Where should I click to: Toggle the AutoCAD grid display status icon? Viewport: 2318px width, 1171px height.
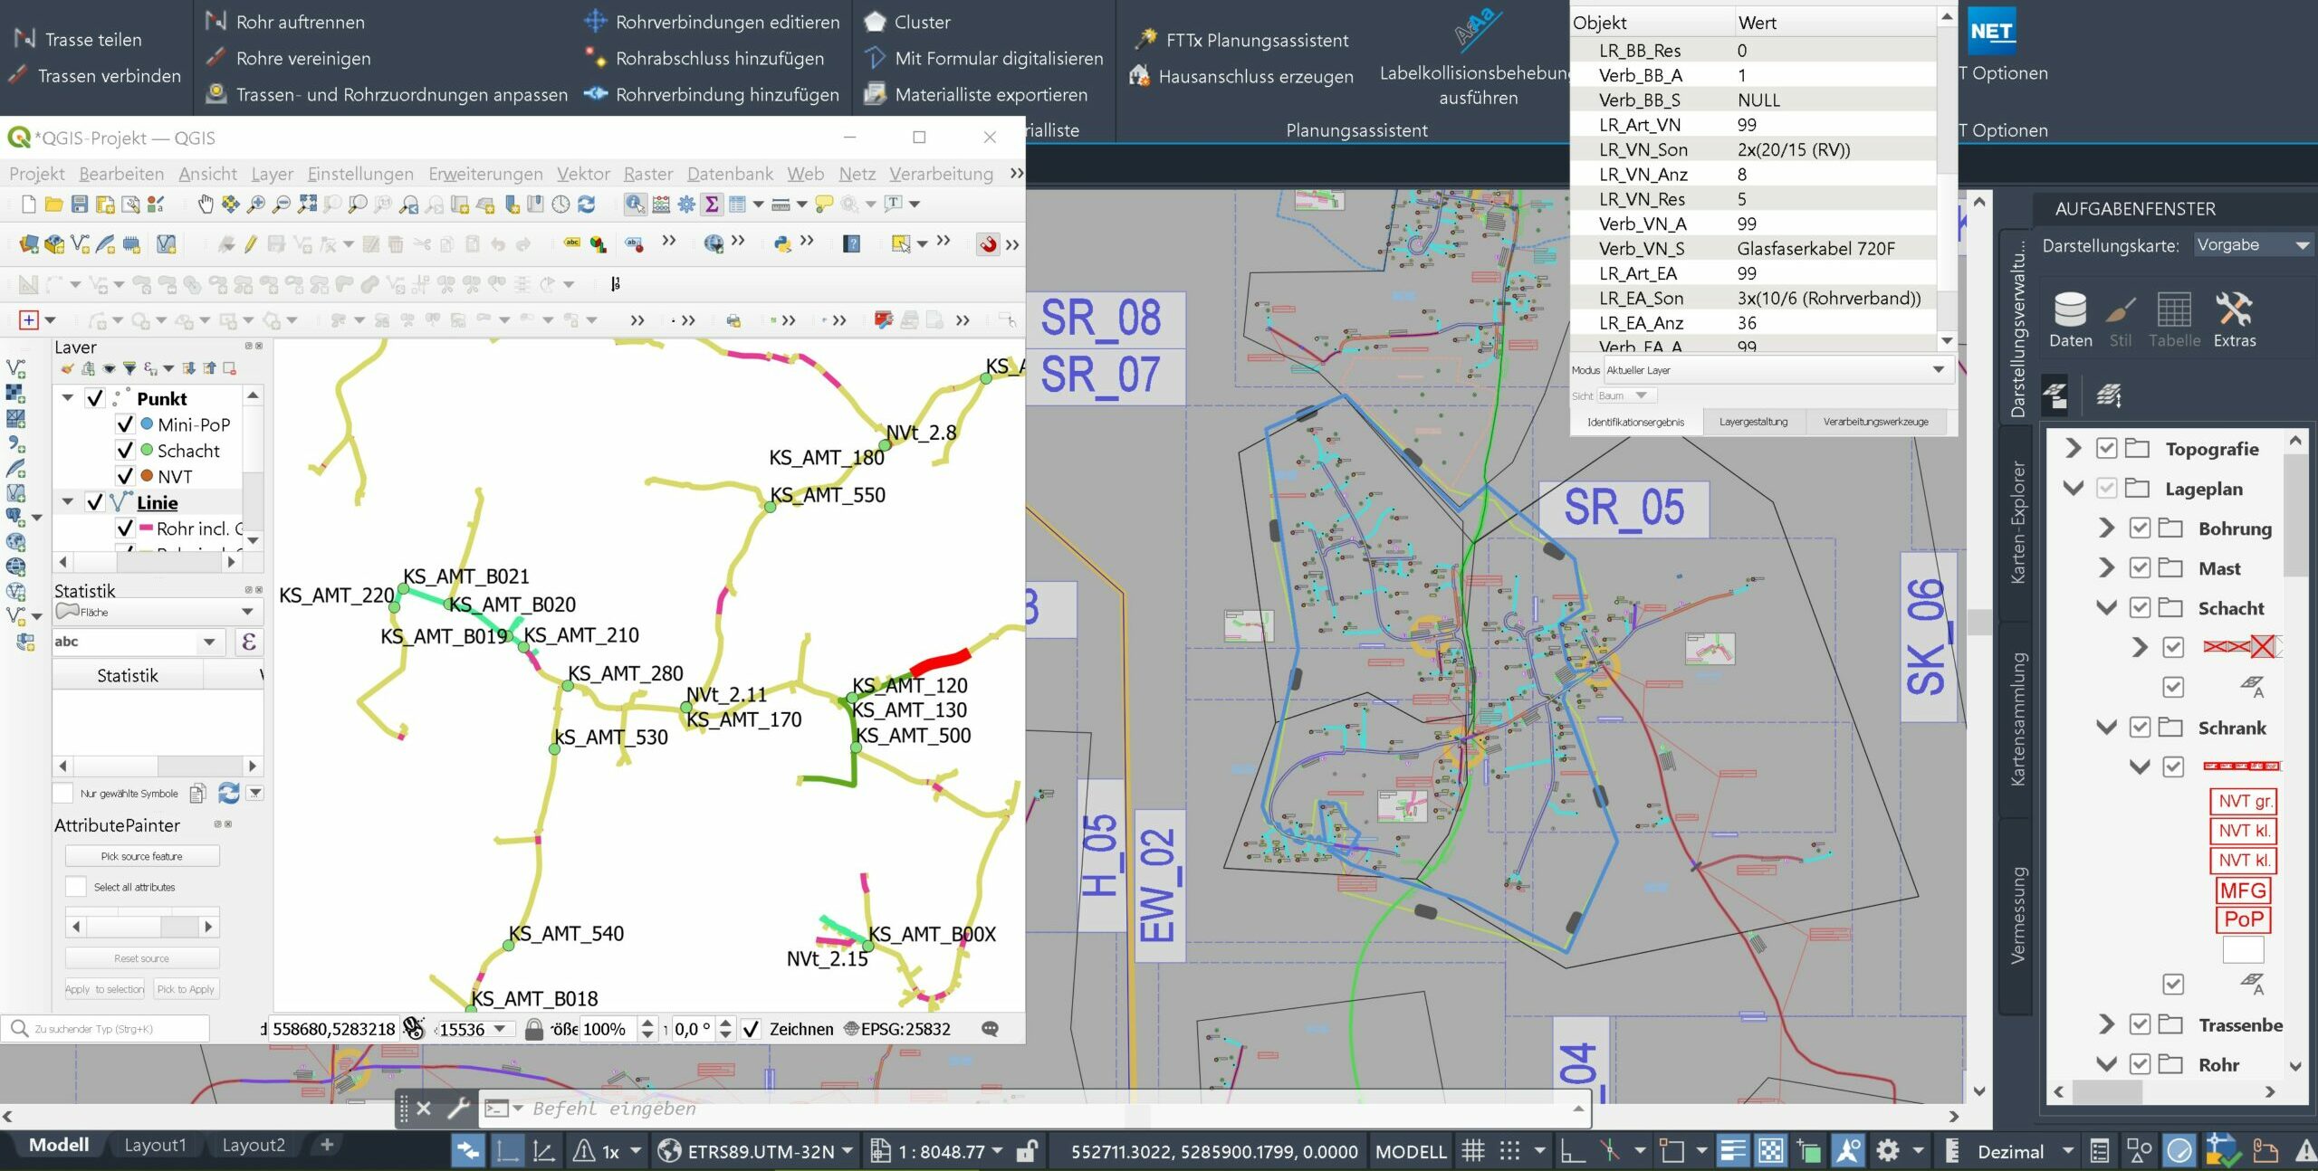coord(1473,1151)
